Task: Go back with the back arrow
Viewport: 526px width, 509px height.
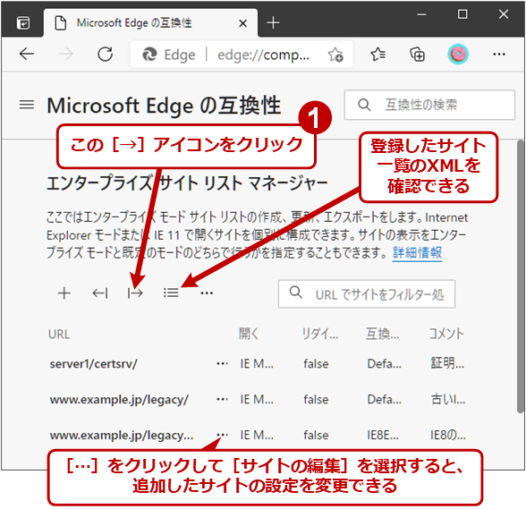Action: click(x=27, y=54)
